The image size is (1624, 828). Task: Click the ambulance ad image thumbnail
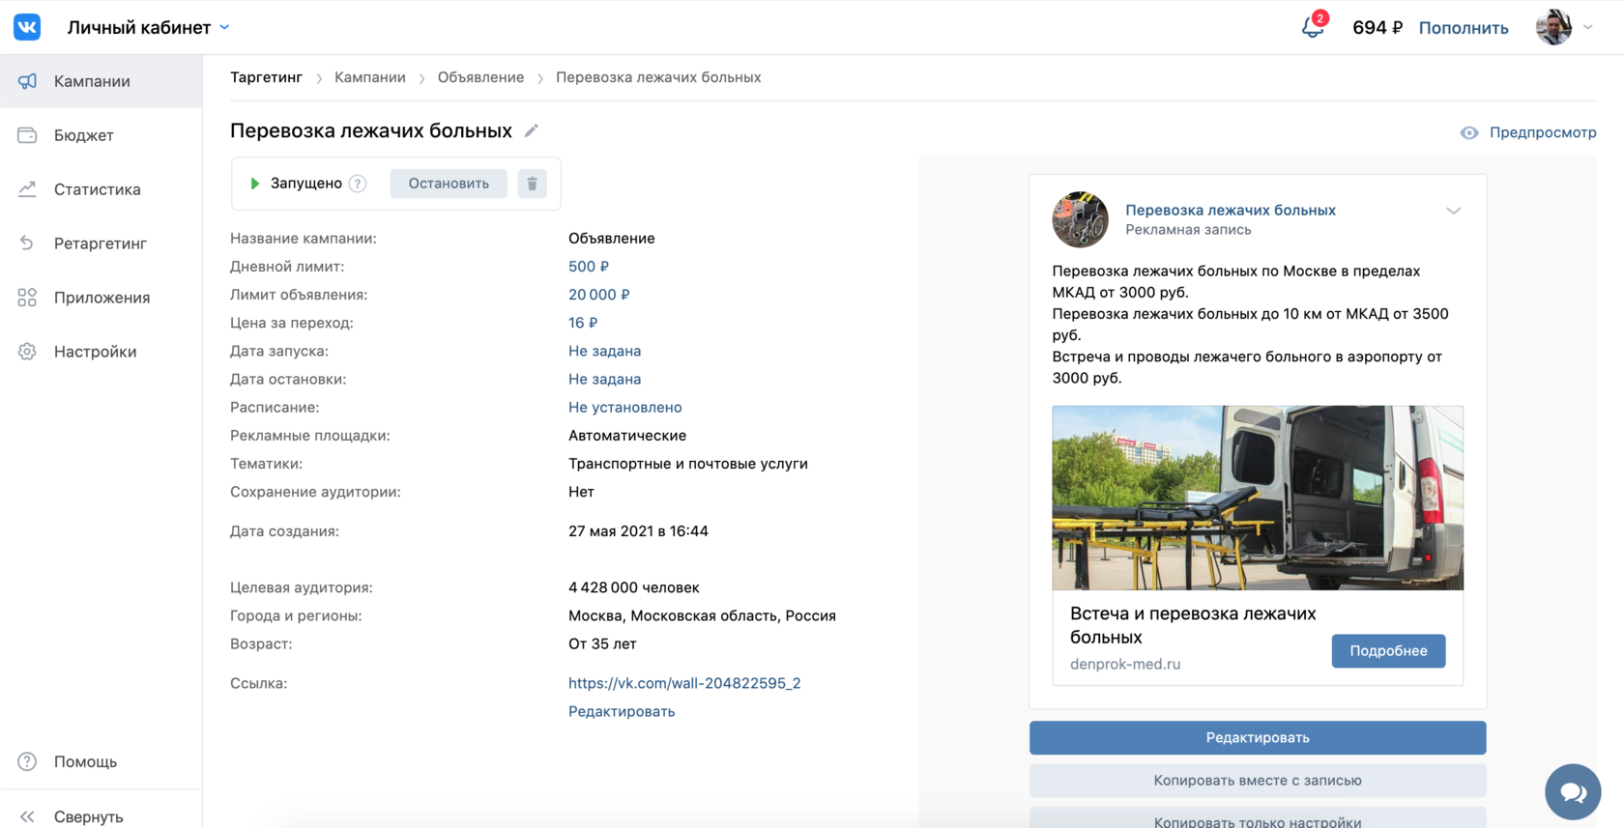1257,498
